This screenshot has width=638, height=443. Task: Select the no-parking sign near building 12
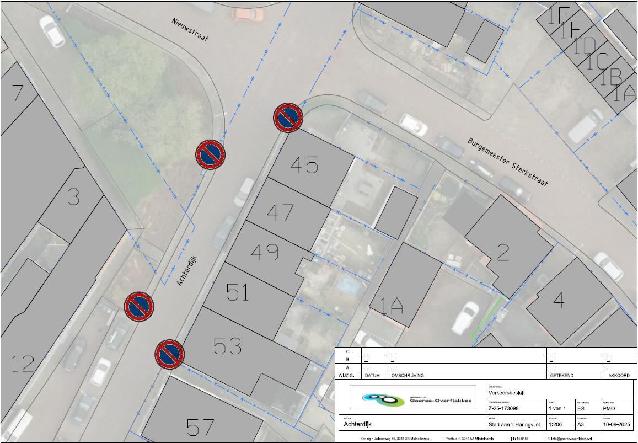(x=138, y=307)
